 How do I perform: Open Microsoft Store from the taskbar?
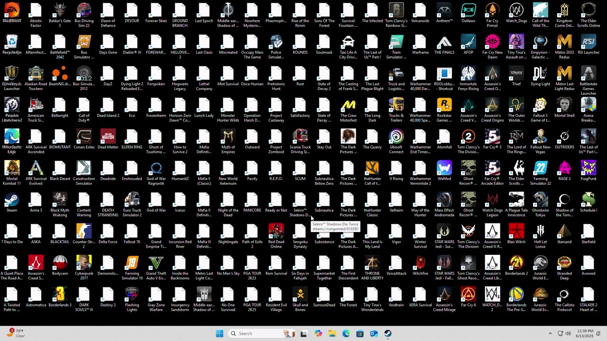click(360, 333)
